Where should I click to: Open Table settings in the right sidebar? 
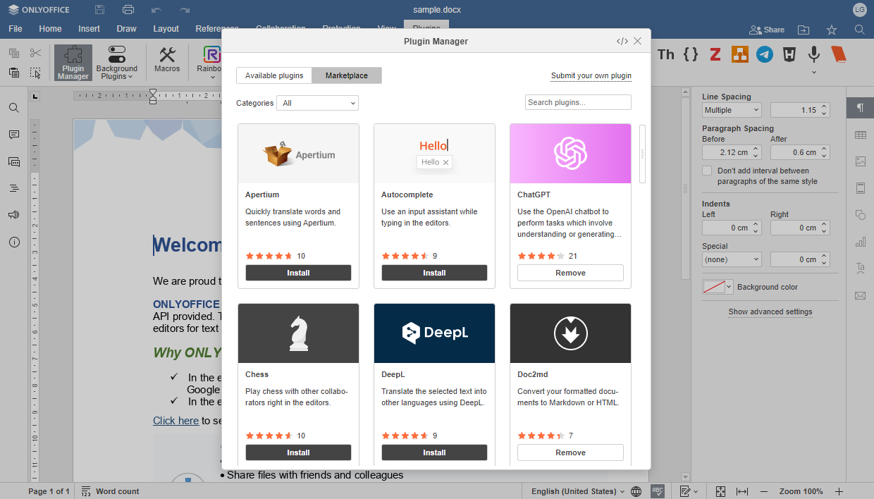pos(860,135)
